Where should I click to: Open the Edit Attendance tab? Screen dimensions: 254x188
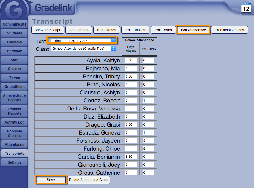[x=193, y=30]
